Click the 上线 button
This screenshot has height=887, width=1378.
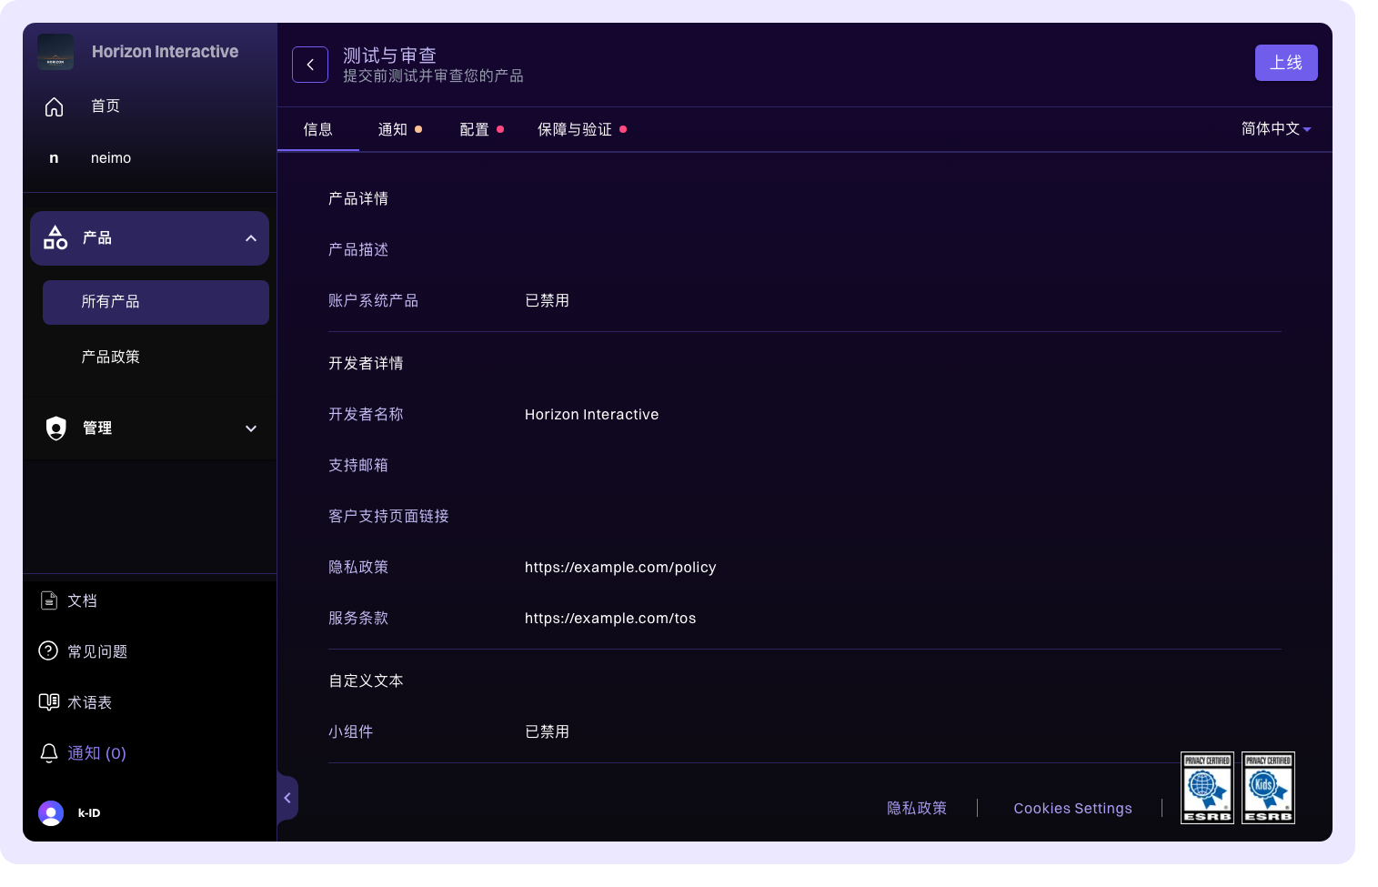coord(1286,63)
